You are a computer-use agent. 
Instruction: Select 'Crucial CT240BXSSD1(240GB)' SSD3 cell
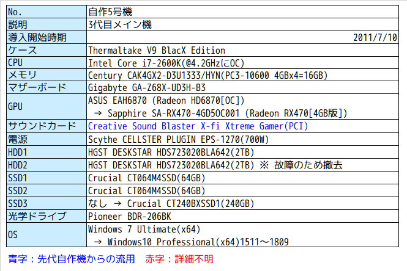point(242,203)
